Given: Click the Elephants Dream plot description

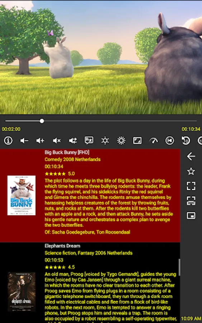Looking at the screenshot, I should click(111, 297).
